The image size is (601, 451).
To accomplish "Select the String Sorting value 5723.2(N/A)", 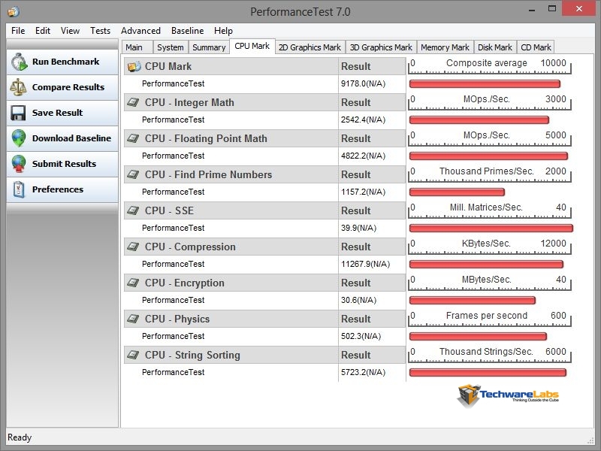I will (x=364, y=372).
